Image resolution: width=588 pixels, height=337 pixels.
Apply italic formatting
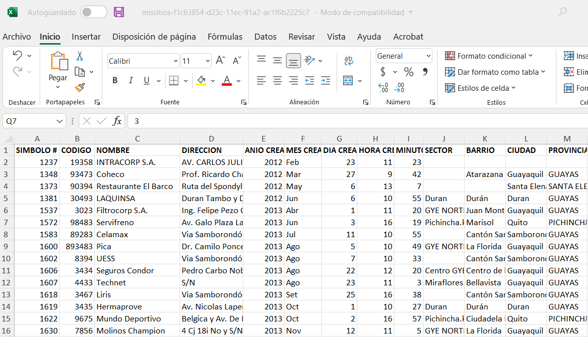click(130, 80)
